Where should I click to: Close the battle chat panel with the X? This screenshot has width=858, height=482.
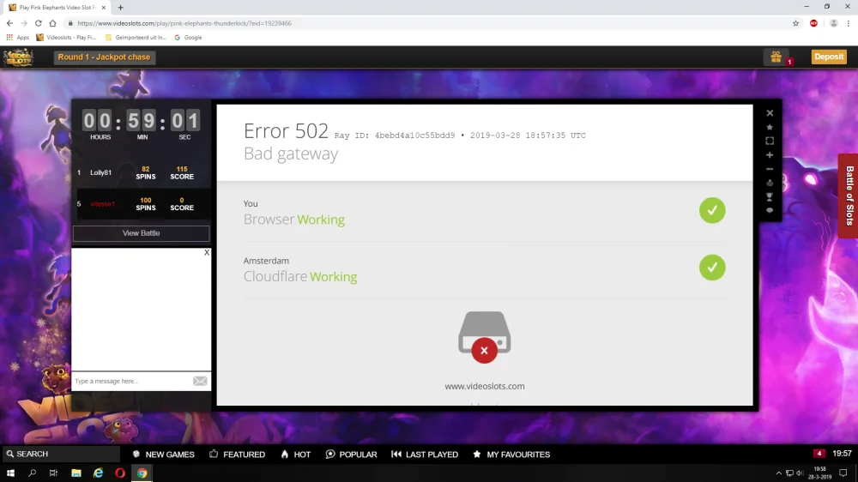[206, 252]
